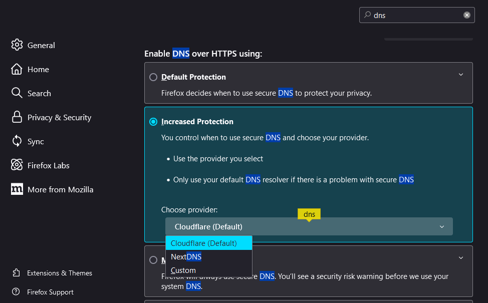Click the Extensions & Themes puzzle icon
This screenshot has width=488, height=303.
point(16,273)
